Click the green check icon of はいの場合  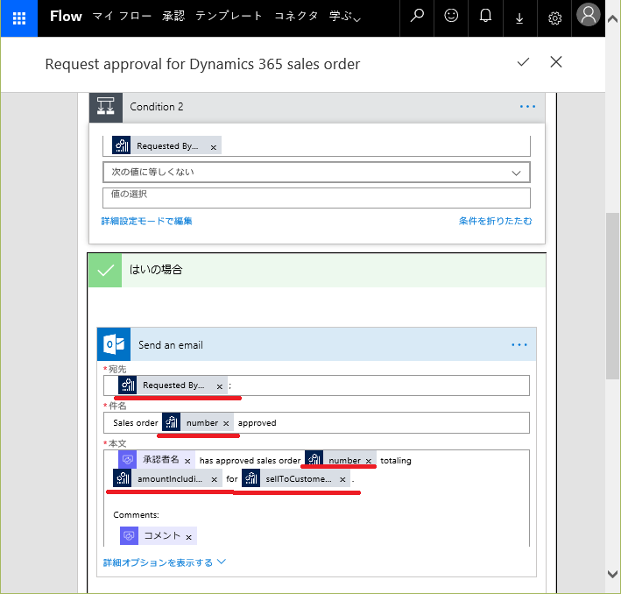(x=105, y=270)
